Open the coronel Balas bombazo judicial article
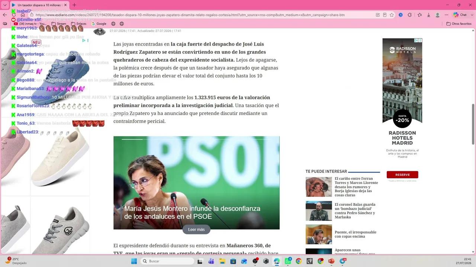This screenshot has width=476, height=267. [355, 211]
